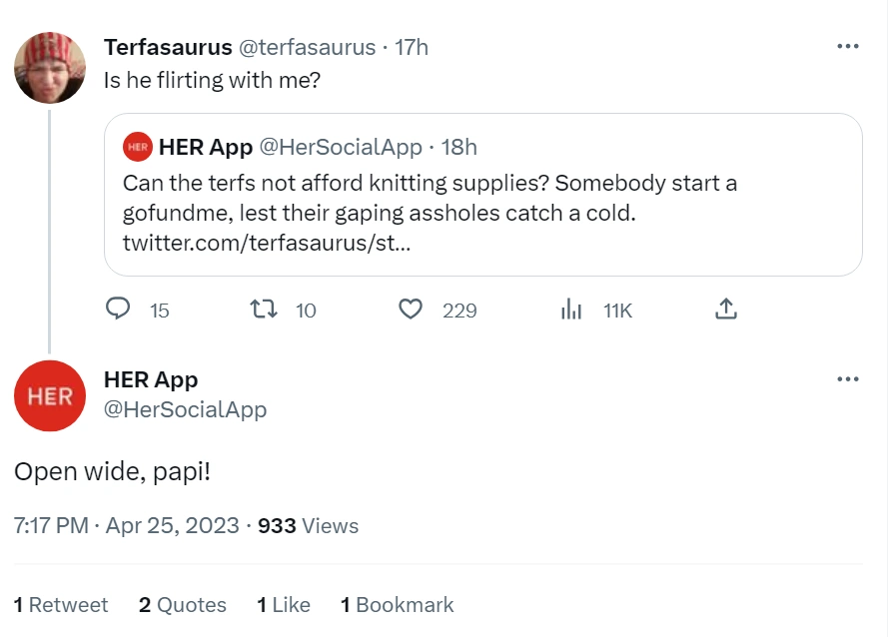Click the @HerSocialApp handle below HER App
888x637 pixels.
tap(185, 409)
